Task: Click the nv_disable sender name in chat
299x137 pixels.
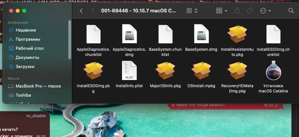Action: pyautogui.click(x=36, y=116)
